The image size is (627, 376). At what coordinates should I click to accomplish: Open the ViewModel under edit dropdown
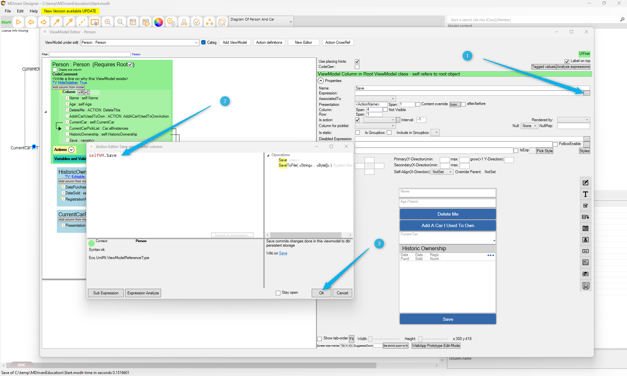196,43
